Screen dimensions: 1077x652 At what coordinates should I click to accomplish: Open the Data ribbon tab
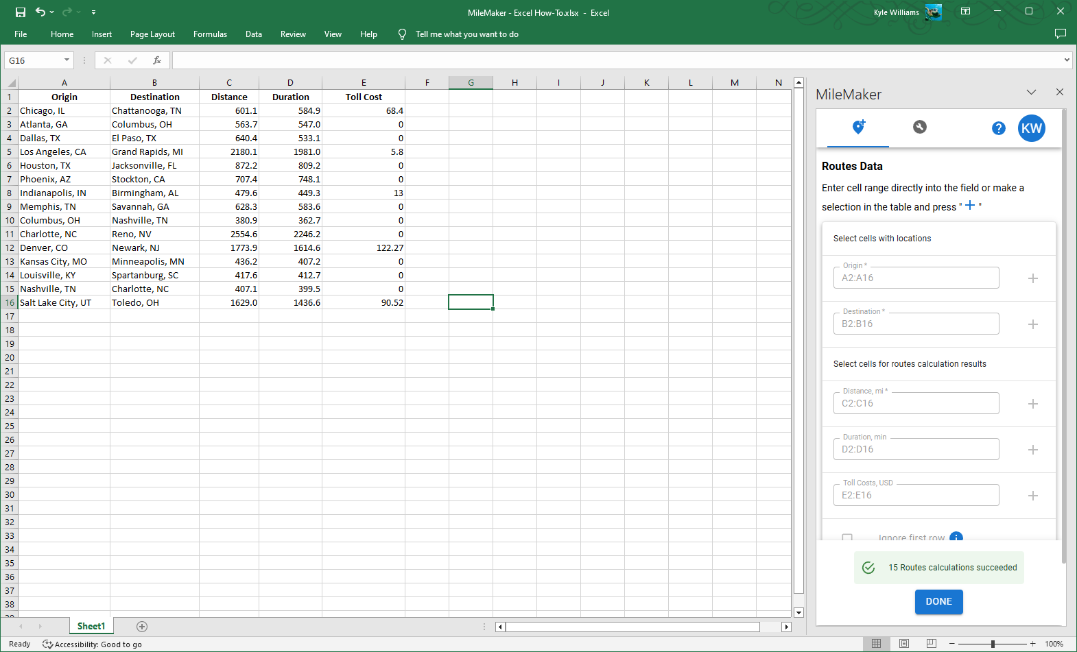coord(254,34)
